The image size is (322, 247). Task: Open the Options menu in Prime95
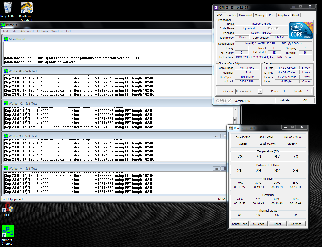coord(42,31)
